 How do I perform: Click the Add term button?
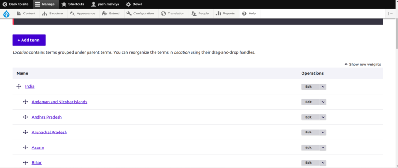click(x=29, y=40)
